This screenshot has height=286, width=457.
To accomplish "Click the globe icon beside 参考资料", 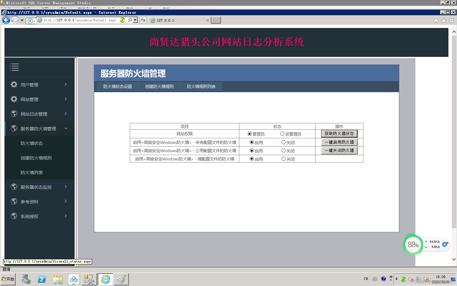I will pyautogui.click(x=14, y=201).
